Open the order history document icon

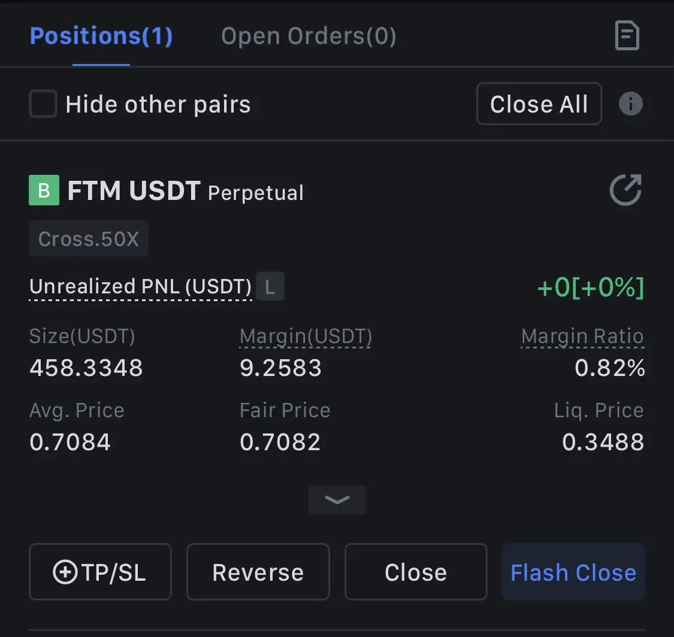point(627,35)
